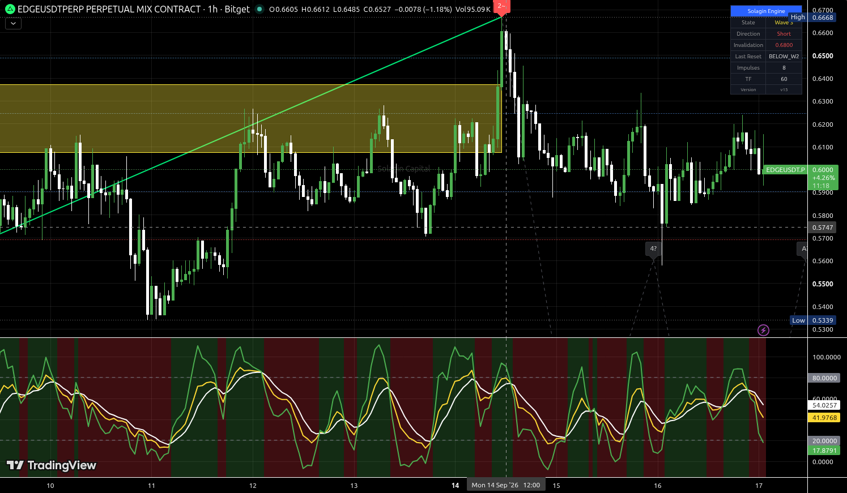Click the low value 'L0.6485' in the legend
Viewport: 847px width, 493px height.
point(346,10)
